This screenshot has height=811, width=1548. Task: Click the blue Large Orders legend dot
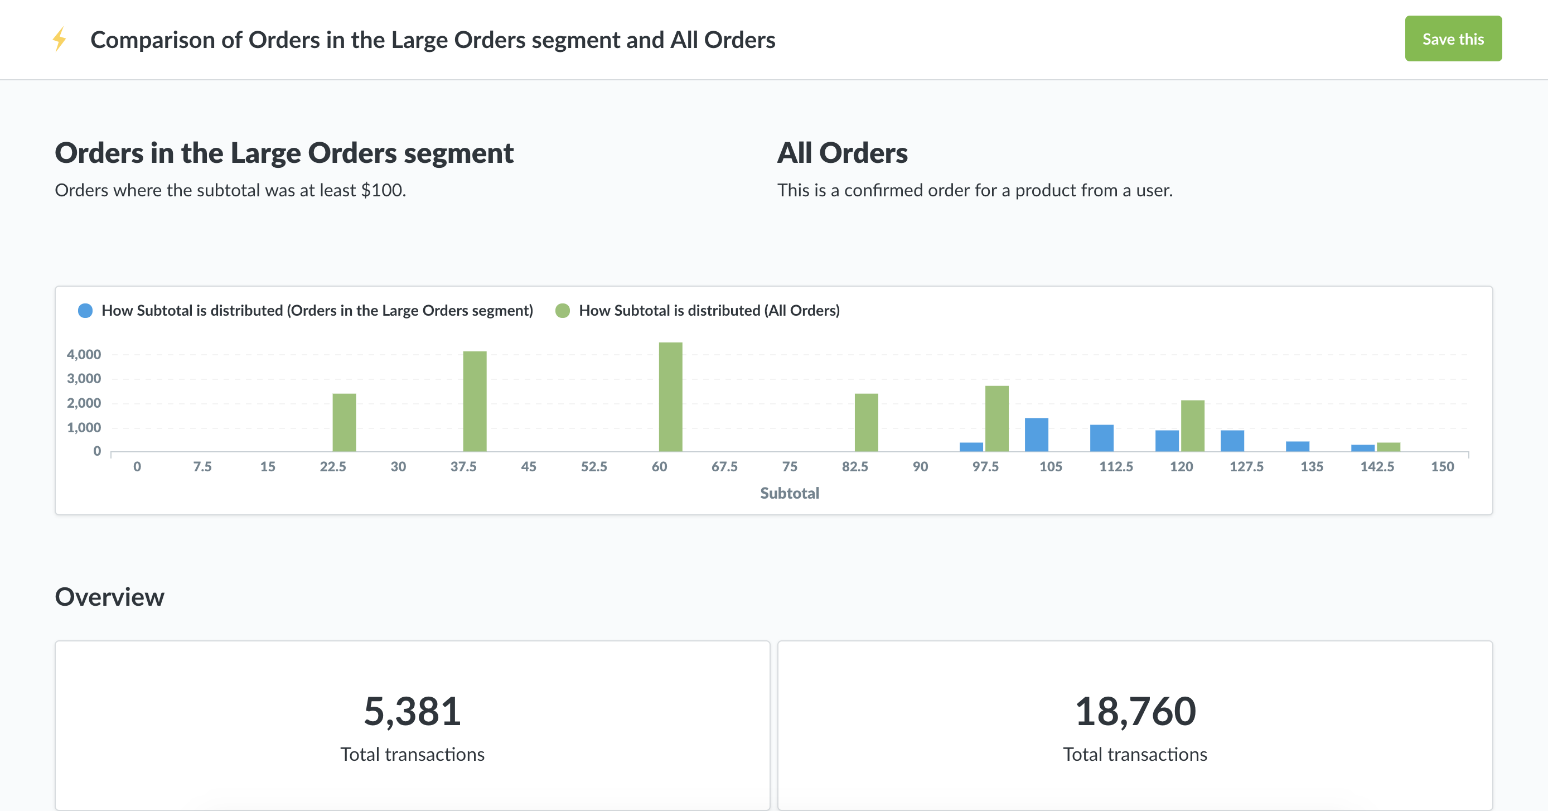85,311
